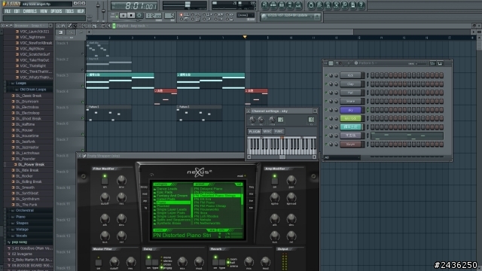Toggle the first step of the Kick row
The image size is (482, 271).
[x=372, y=75]
